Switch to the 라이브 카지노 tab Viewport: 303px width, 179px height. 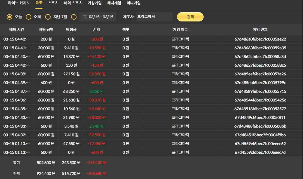click(x=19, y=3)
